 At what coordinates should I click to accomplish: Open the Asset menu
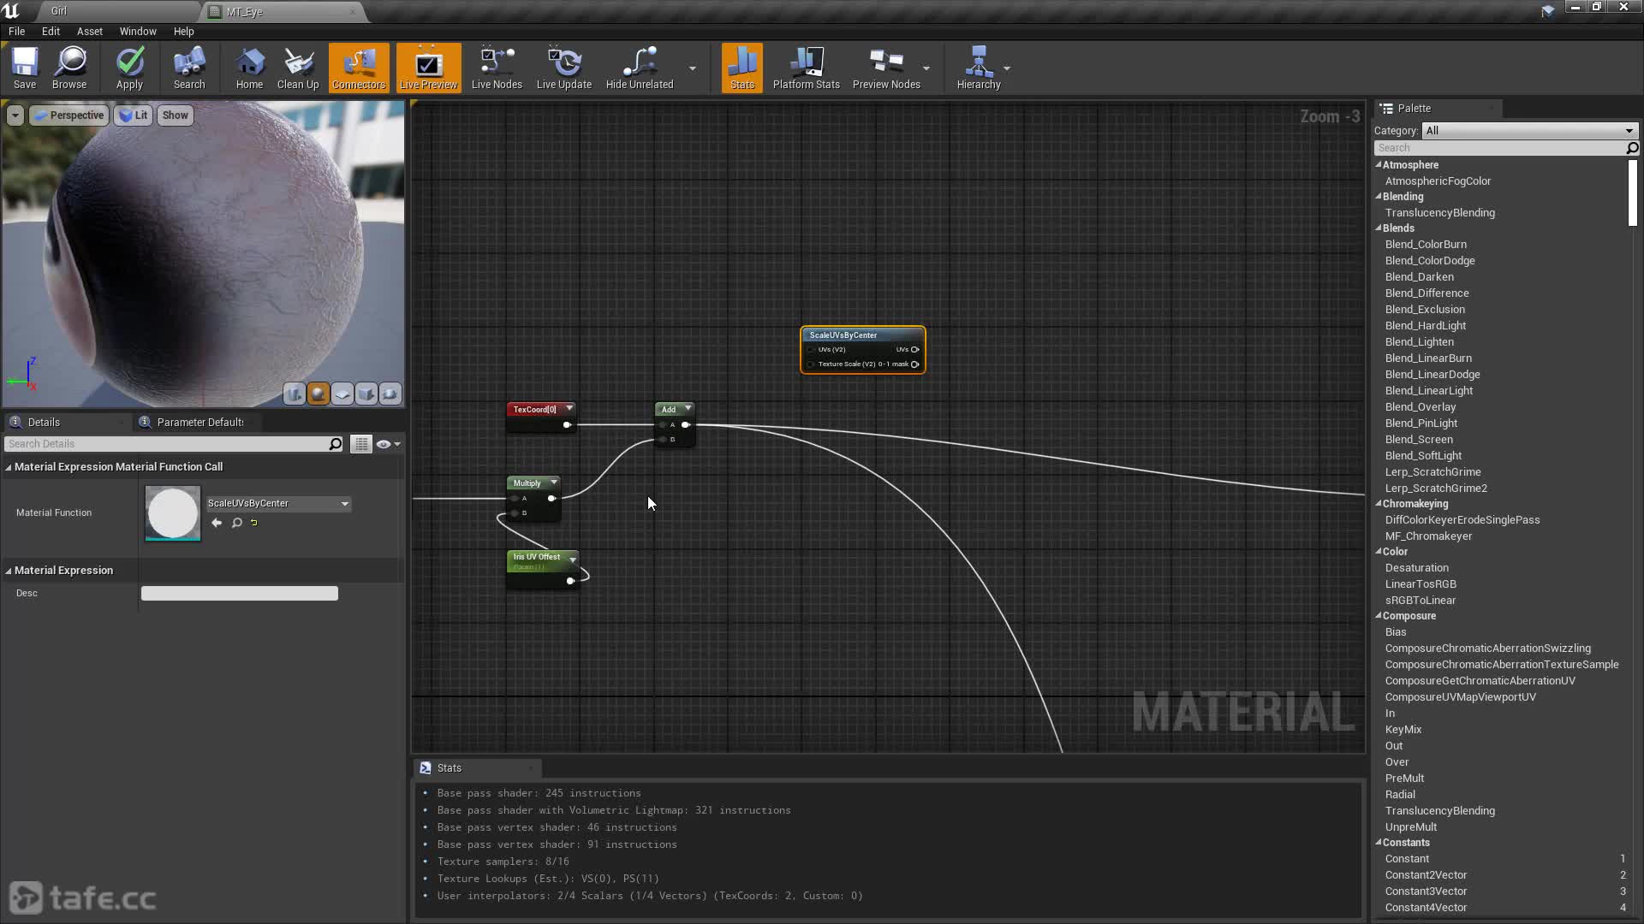pyautogui.click(x=89, y=31)
